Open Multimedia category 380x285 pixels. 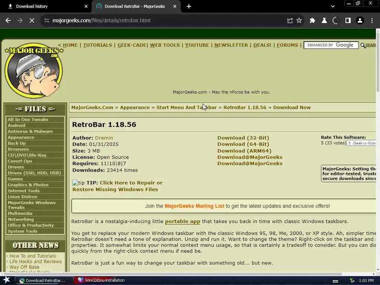[20, 213]
